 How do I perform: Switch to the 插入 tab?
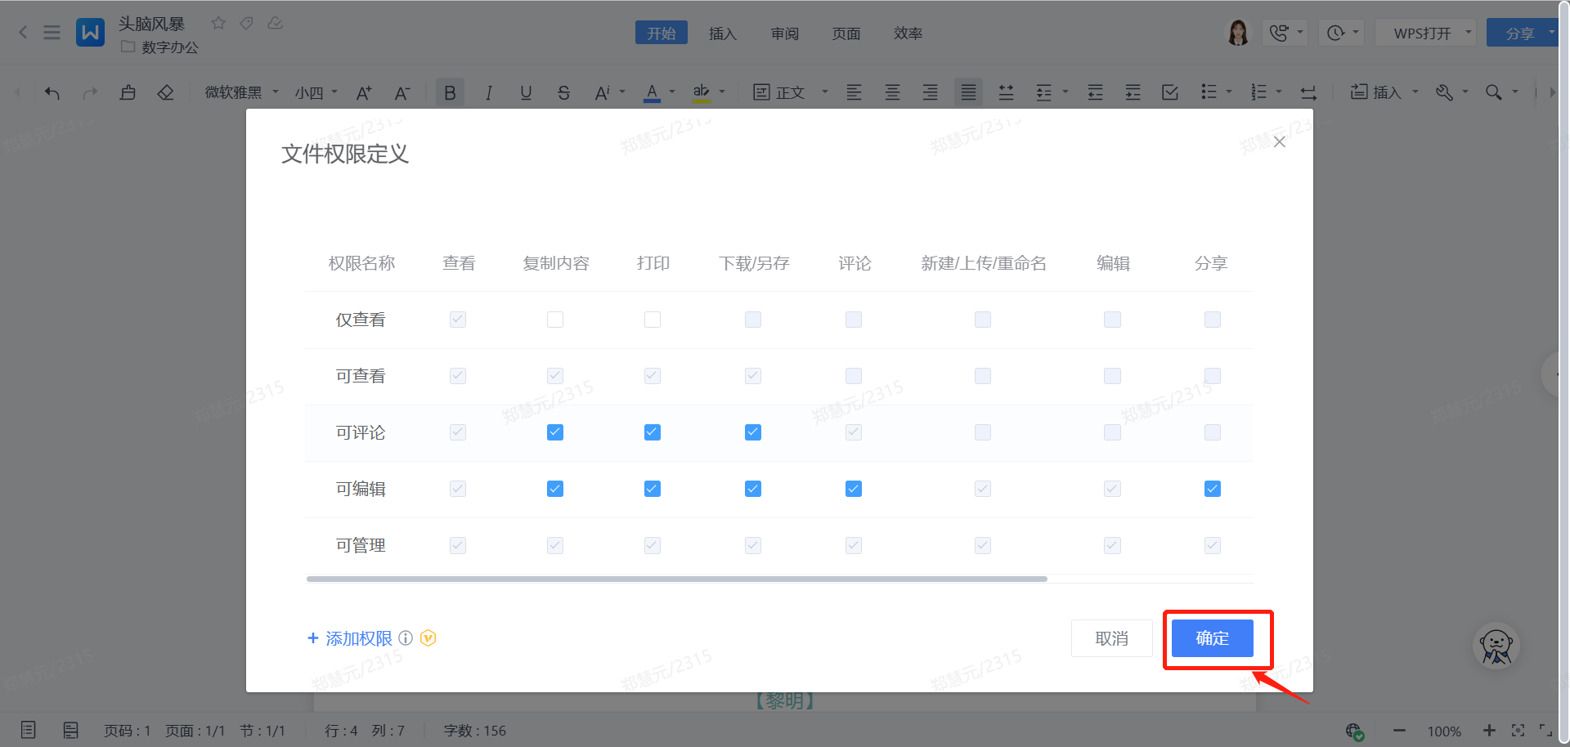point(723,33)
